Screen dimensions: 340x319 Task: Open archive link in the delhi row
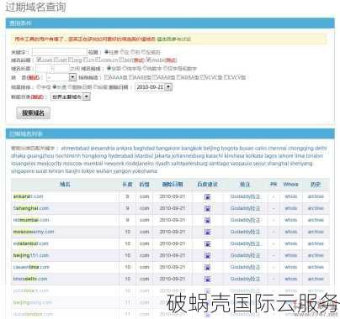316,279
